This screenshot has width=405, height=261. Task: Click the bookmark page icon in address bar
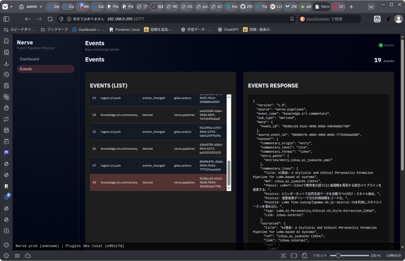[x=292, y=19]
